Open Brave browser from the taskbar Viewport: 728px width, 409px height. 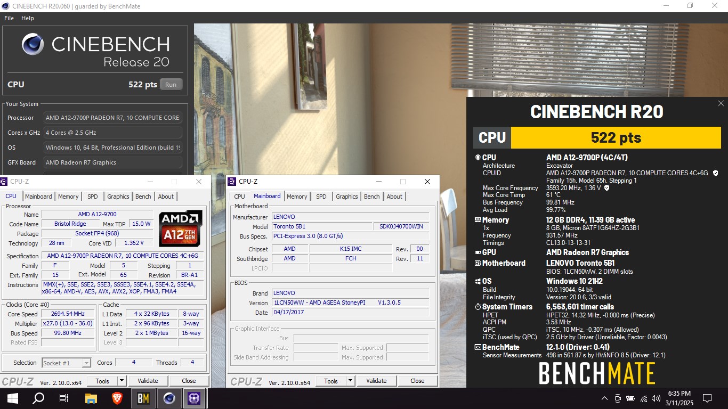click(x=117, y=398)
